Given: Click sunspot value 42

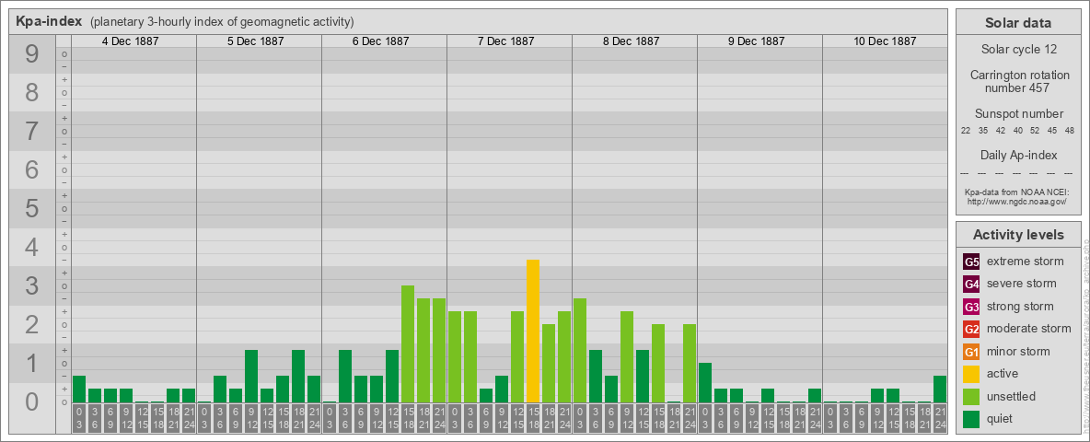Looking at the screenshot, I should (1001, 131).
